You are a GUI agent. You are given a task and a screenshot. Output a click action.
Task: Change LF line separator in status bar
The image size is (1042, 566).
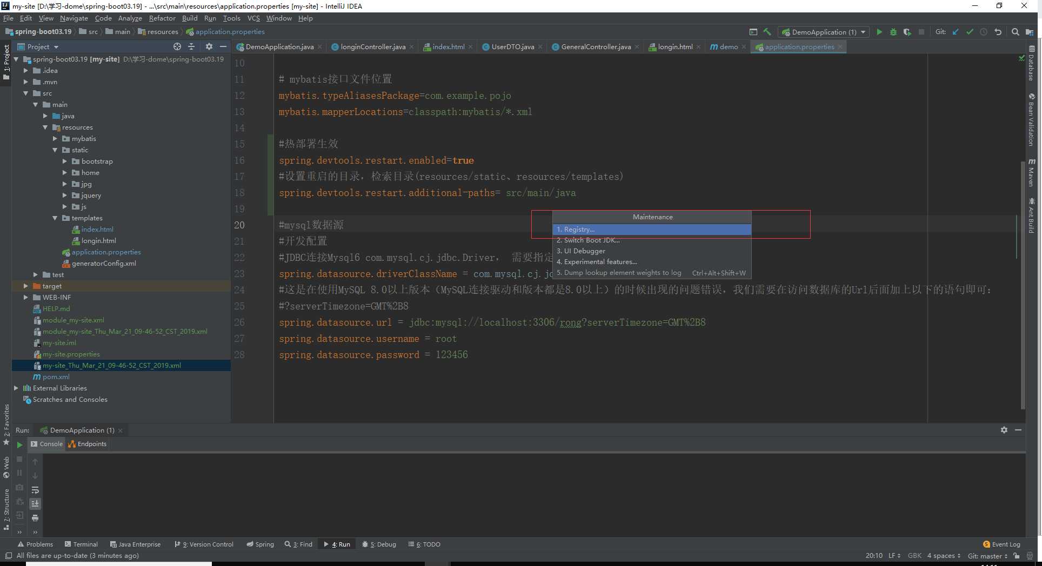pyautogui.click(x=894, y=556)
